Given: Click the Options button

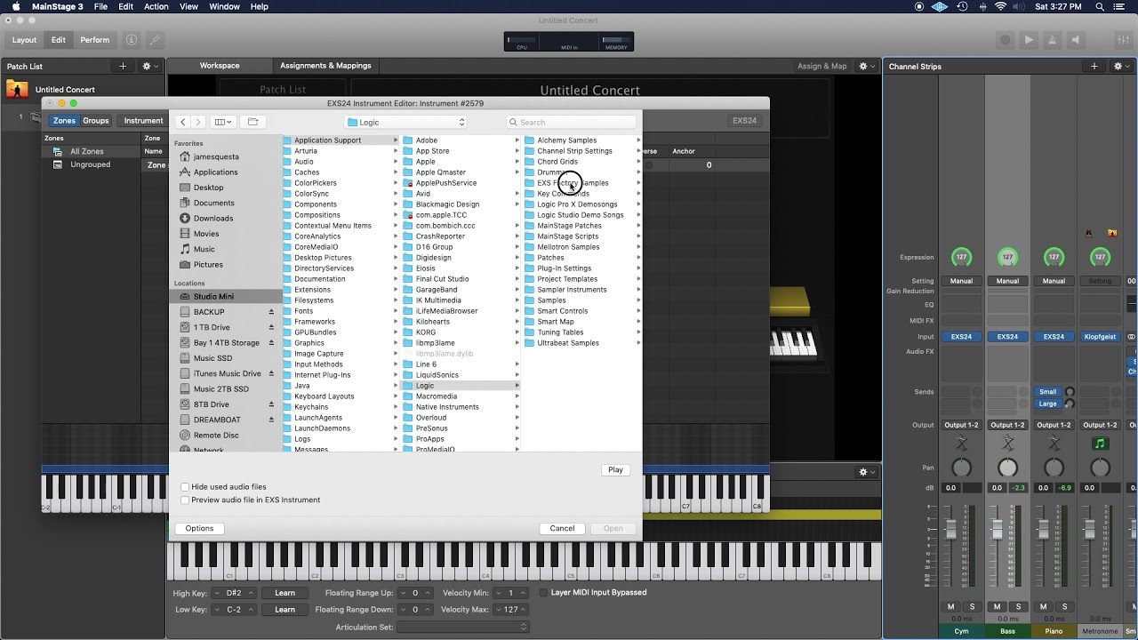Looking at the screenshot, I should click(199, 528).
